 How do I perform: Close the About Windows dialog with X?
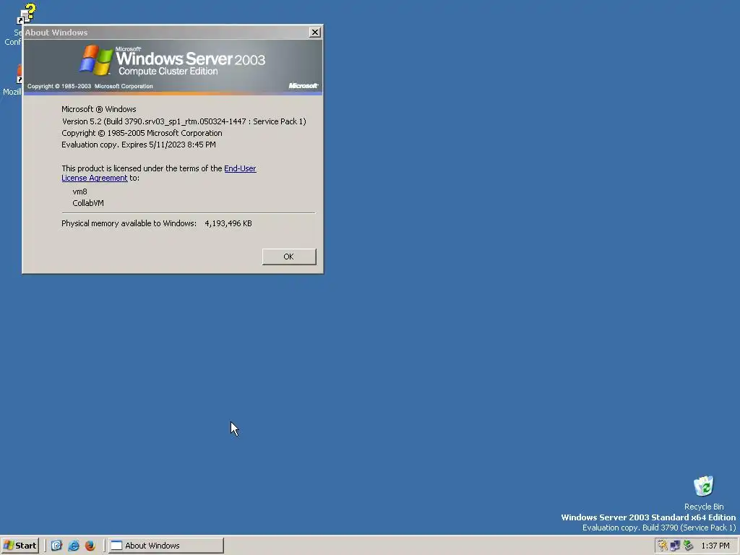pyautogui.click(x=315, y=32)
